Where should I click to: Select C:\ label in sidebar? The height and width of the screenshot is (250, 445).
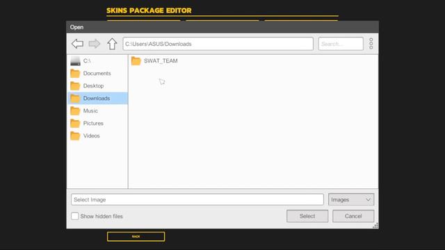[x=87, y=60]
